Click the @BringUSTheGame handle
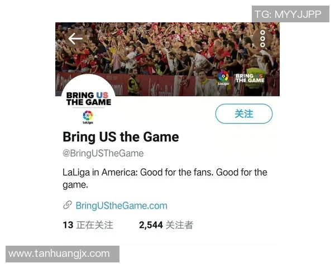This screenshot has height=268, width=335. 103,154
